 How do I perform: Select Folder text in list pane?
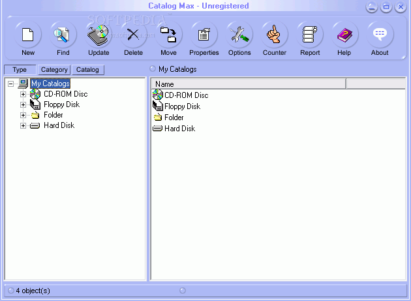174,118
